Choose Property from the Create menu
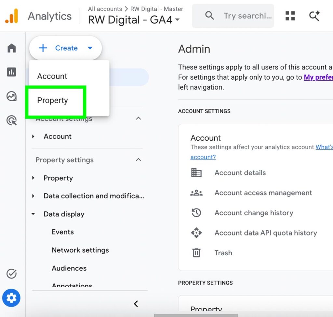The image size is (333, 317). tap(69, 100)
